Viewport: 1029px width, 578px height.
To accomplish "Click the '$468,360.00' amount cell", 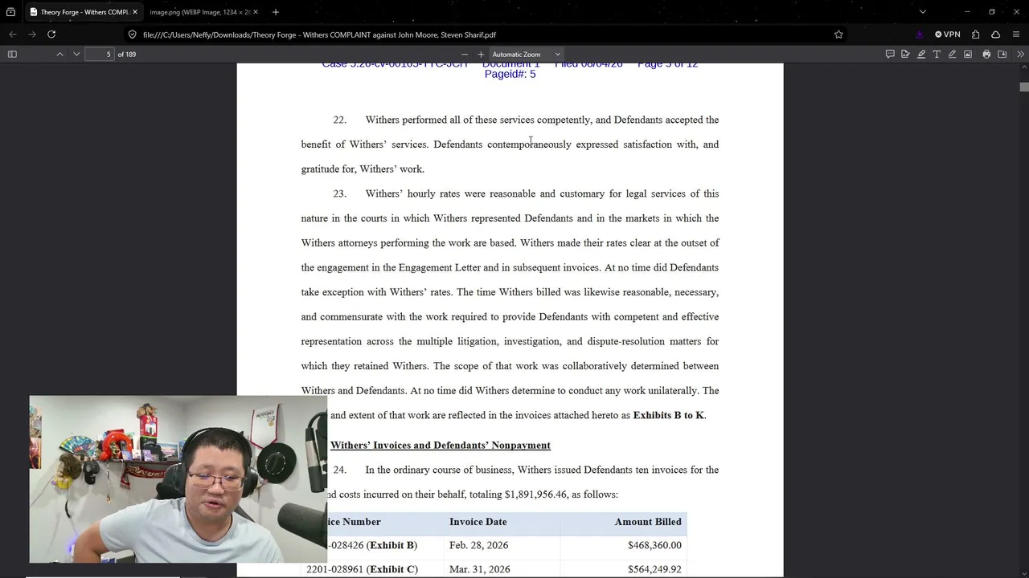I will click(654, 545).
